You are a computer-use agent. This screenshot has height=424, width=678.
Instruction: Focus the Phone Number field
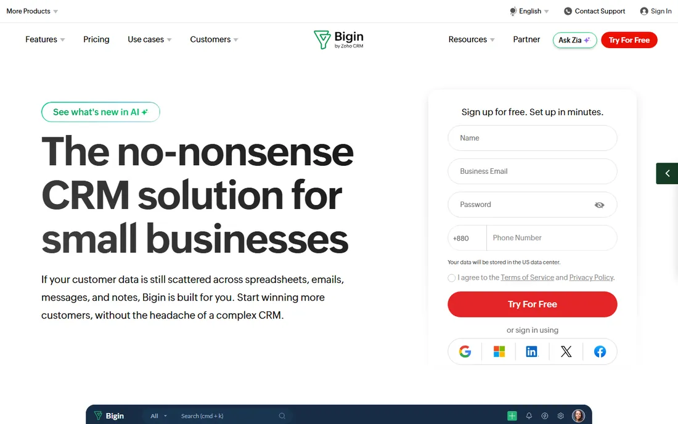[552, 238]
